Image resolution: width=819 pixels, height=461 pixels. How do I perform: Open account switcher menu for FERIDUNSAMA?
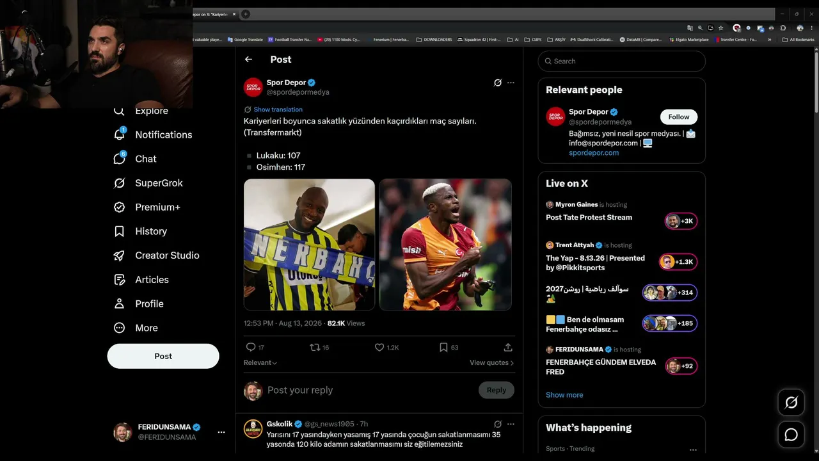pyautogui.click(x=221, y=432)
